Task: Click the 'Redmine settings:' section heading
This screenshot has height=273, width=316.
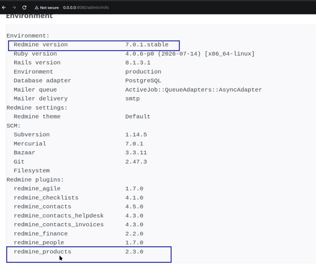Action: pyautogui.click(x=37, y=108)
